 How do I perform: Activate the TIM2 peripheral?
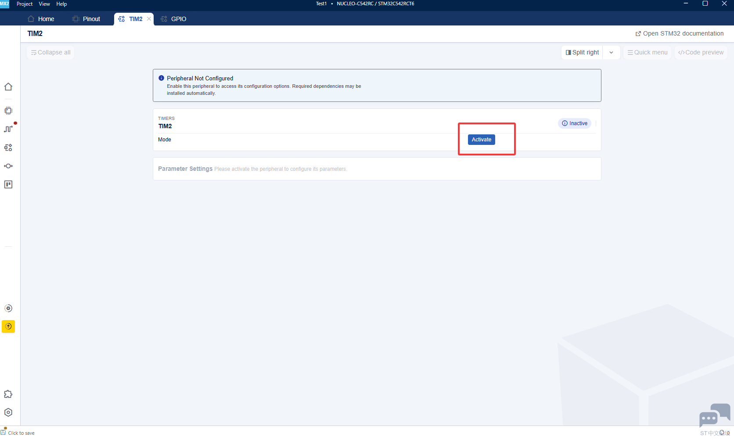[x=482, y=140]
